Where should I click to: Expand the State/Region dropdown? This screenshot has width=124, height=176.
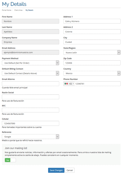pos(92,52)
